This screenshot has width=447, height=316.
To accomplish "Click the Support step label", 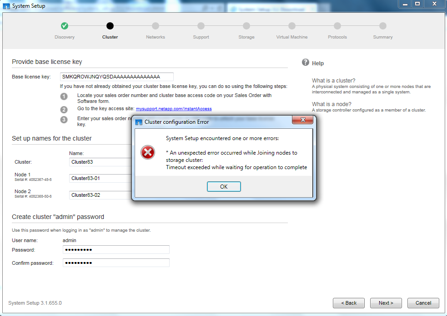I will click(x=201, y=37).
